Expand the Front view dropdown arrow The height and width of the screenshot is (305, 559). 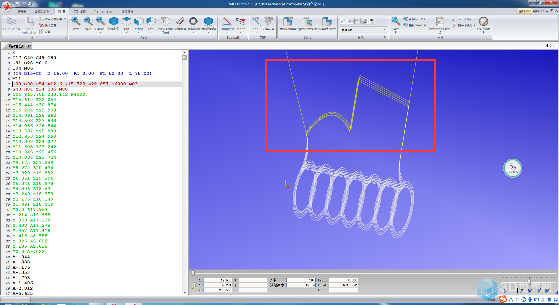pyautogui.click(x=139, y=32)
